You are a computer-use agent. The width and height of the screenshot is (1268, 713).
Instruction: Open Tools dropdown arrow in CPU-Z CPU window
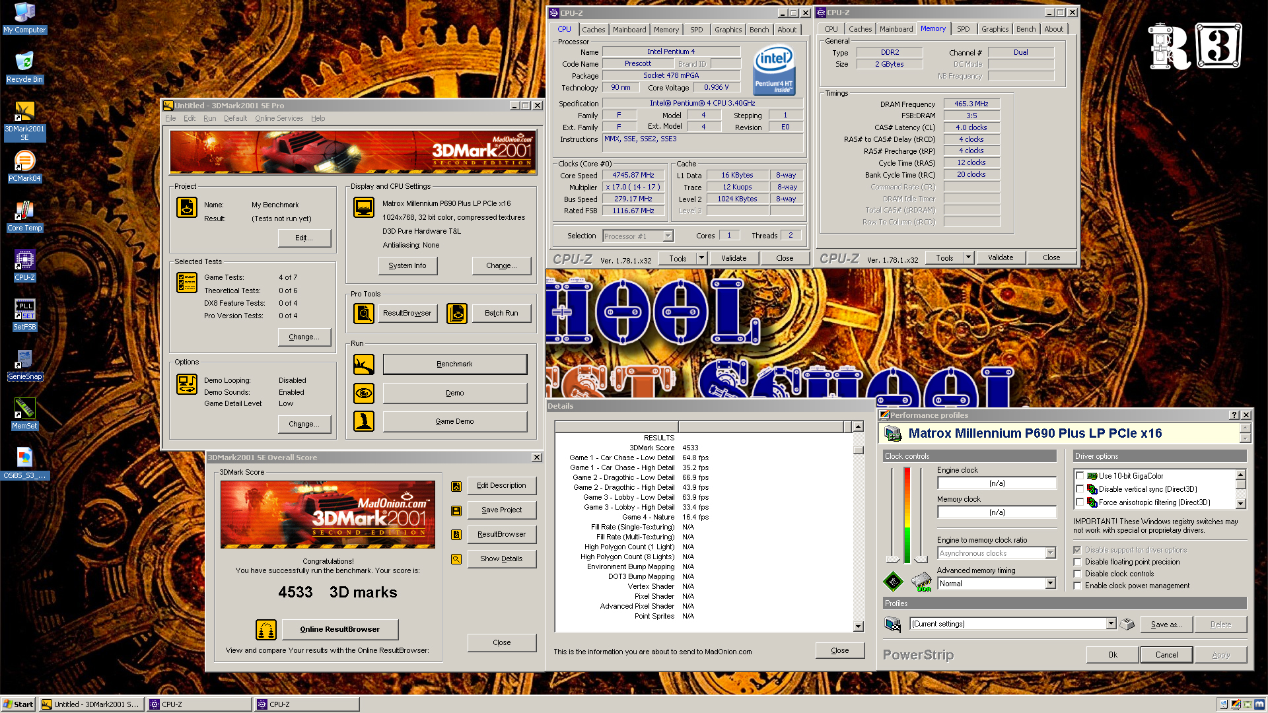click(701, 258)
